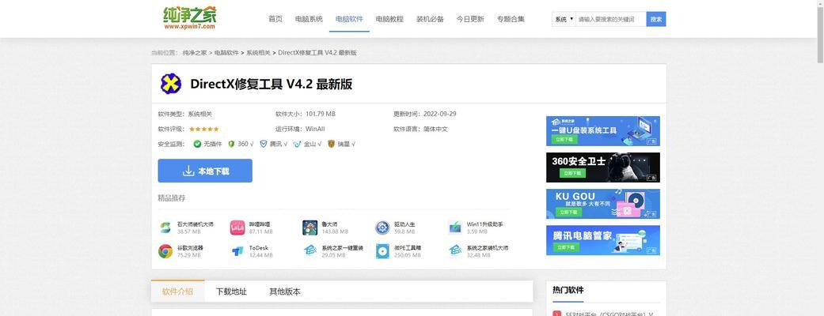Switch to the 其他版本 tab
The width and height of the screenshot is (824, 316).
point(285,292)
